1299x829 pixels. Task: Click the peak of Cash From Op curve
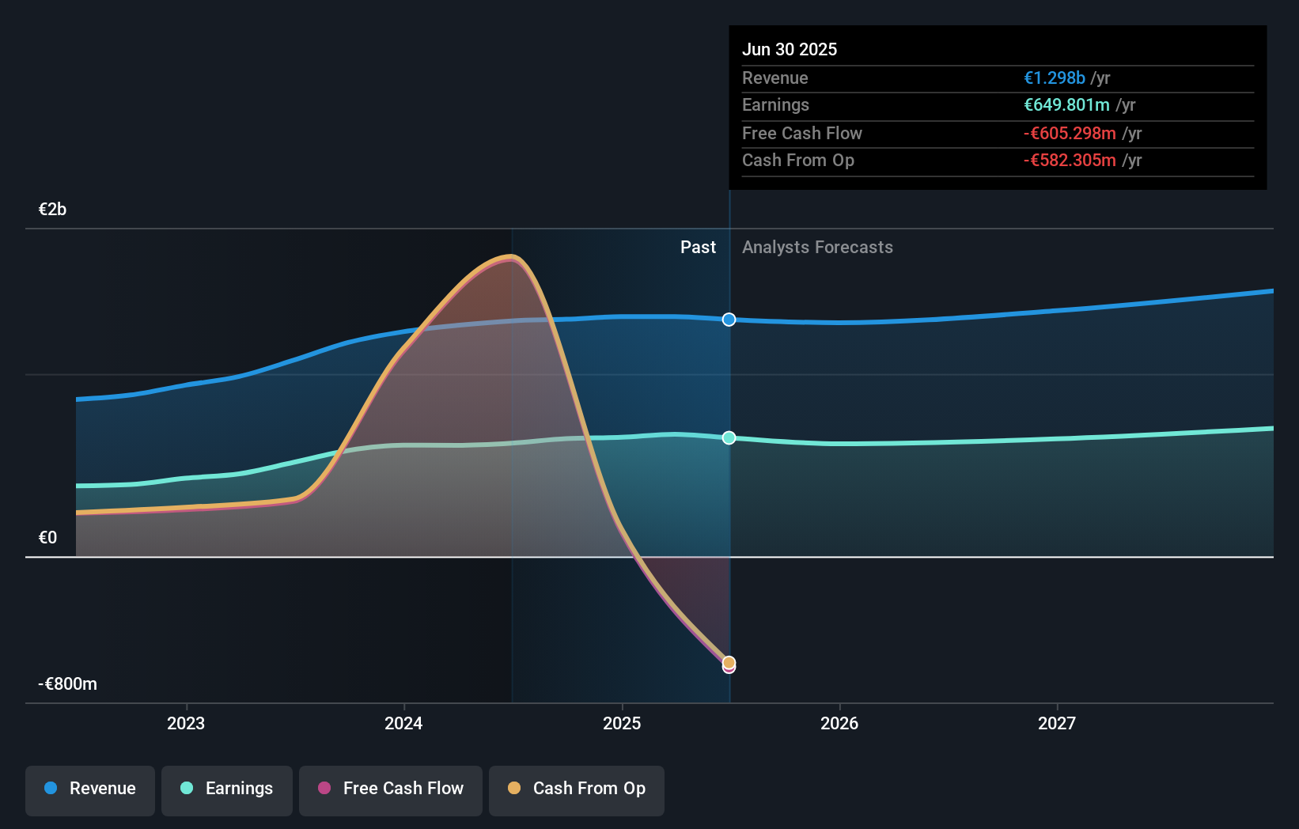(511, 256)
